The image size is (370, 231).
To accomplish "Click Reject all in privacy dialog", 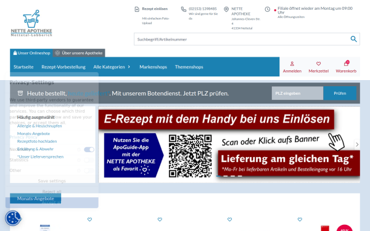I will click(52, 192).
